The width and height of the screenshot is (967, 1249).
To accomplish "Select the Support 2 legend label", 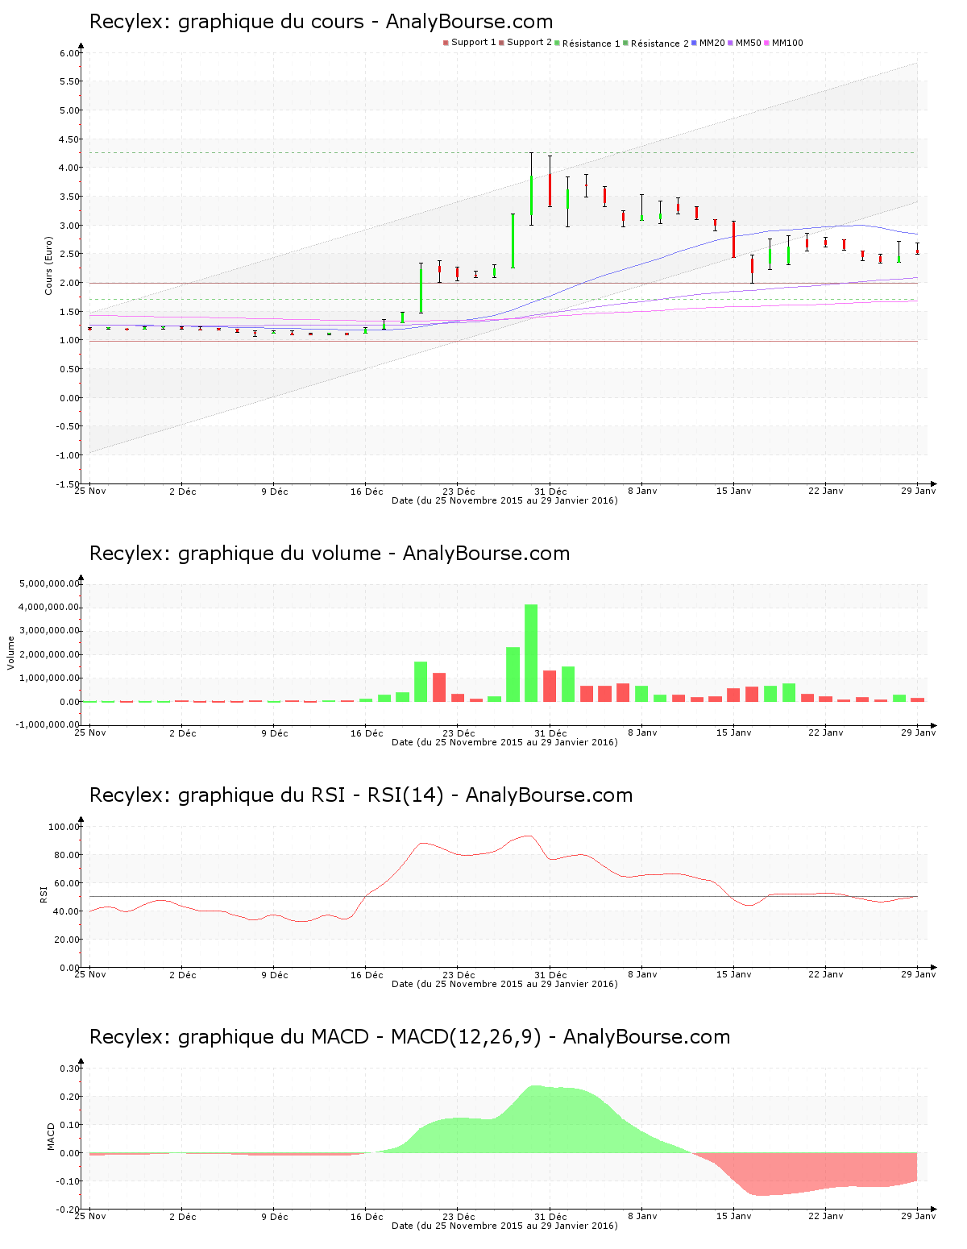I will 529,43.
